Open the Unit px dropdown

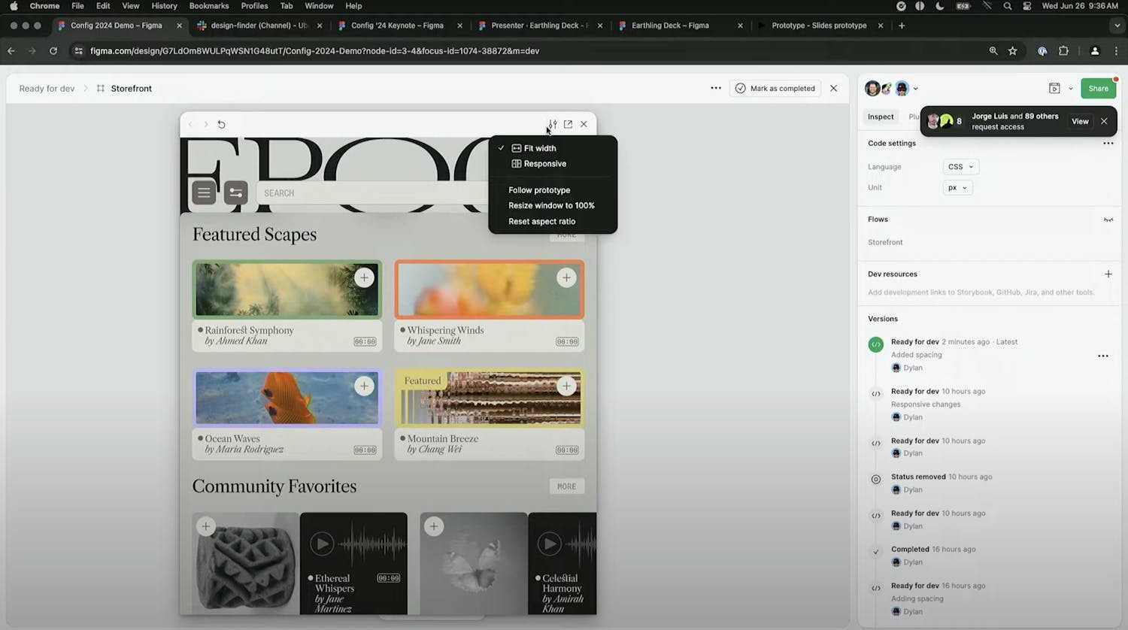click(957, 188)
